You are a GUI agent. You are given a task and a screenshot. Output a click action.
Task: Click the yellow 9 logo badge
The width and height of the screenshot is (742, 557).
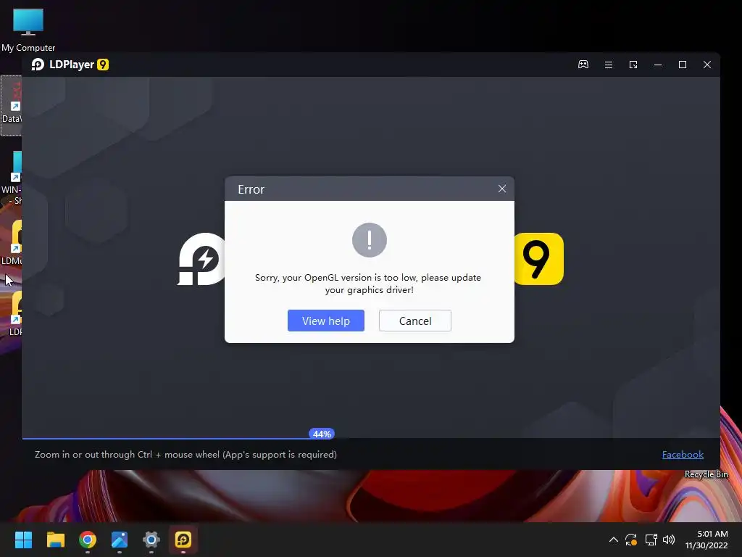(x=539, y=259)
